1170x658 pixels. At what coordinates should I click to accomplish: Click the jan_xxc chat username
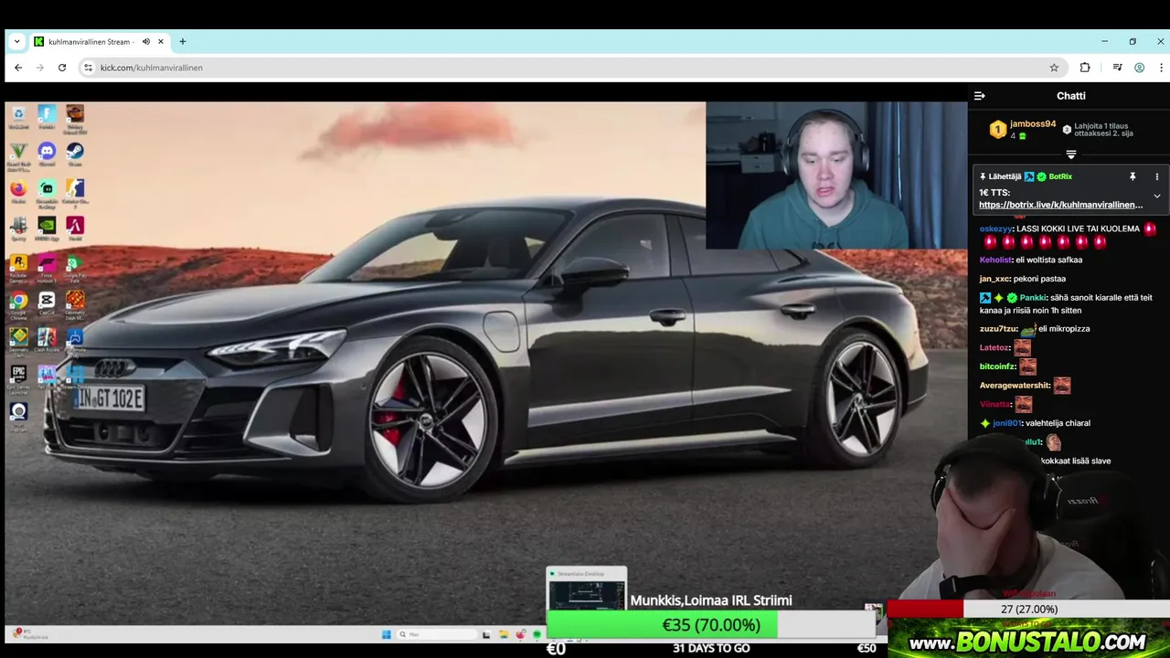tap(994, 279)
